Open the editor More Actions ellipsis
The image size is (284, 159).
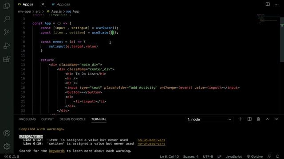(276, 4)
